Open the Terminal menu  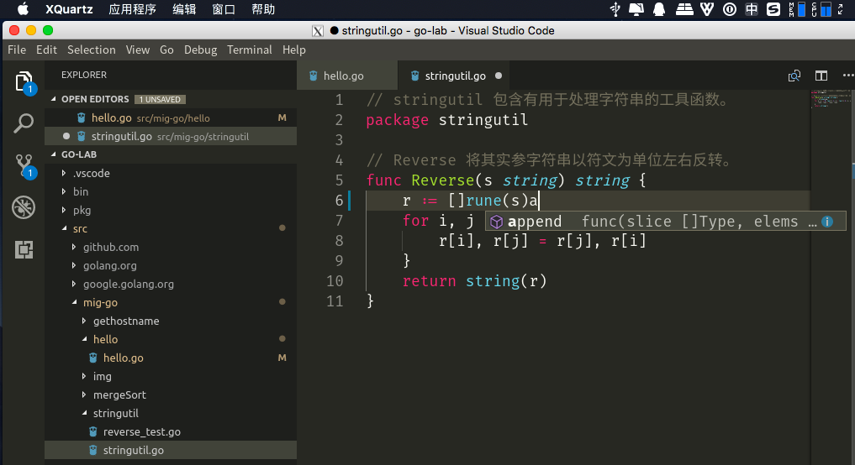point(249,50)
